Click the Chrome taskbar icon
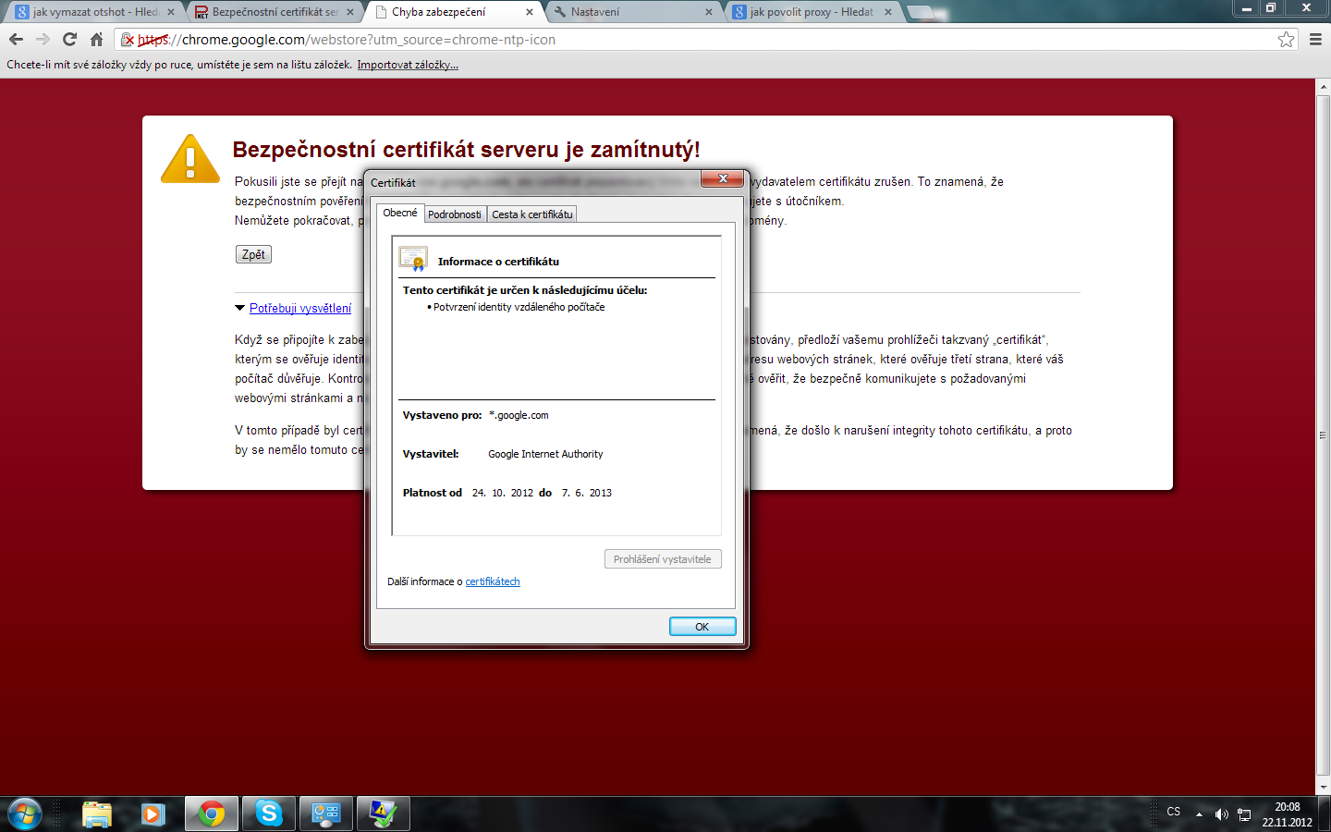This screenshot has height=832, width=1331. (x=212, y=814)
